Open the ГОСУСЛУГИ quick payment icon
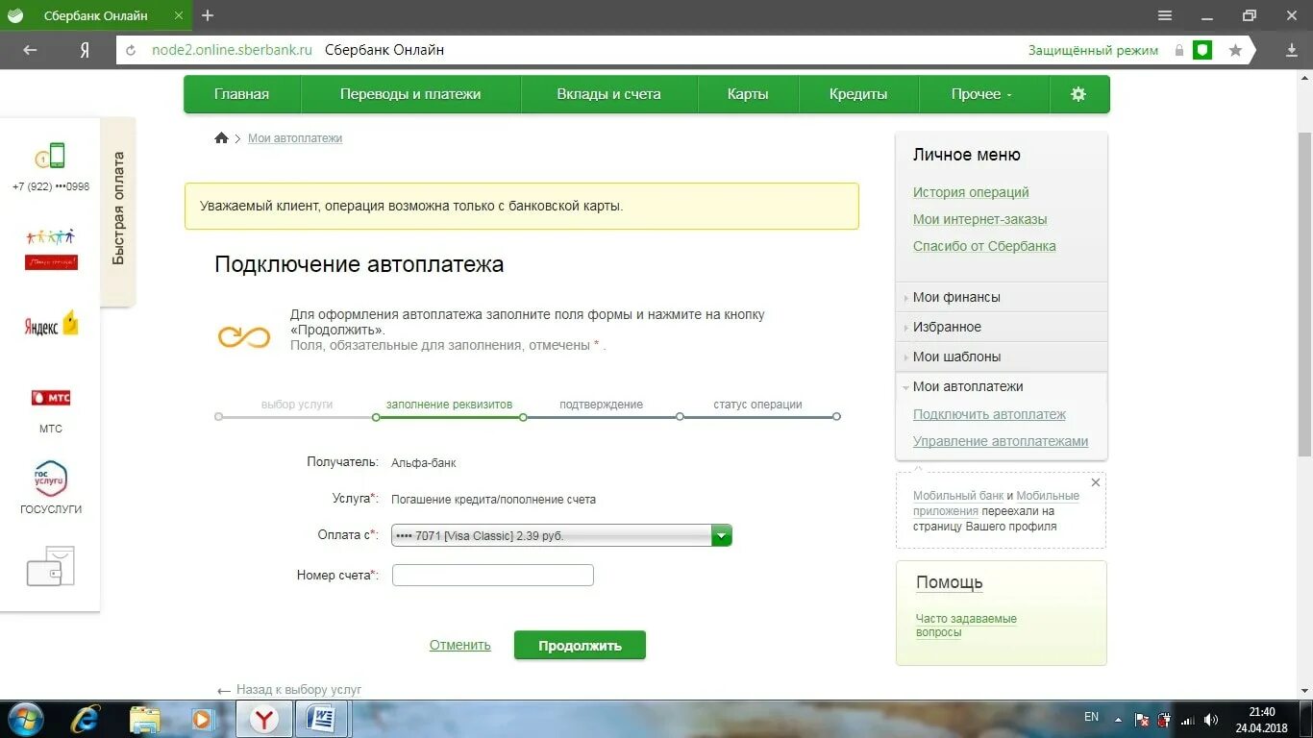Image resolution: width=1313 pixels, height=738 pixels. (51, 479)
